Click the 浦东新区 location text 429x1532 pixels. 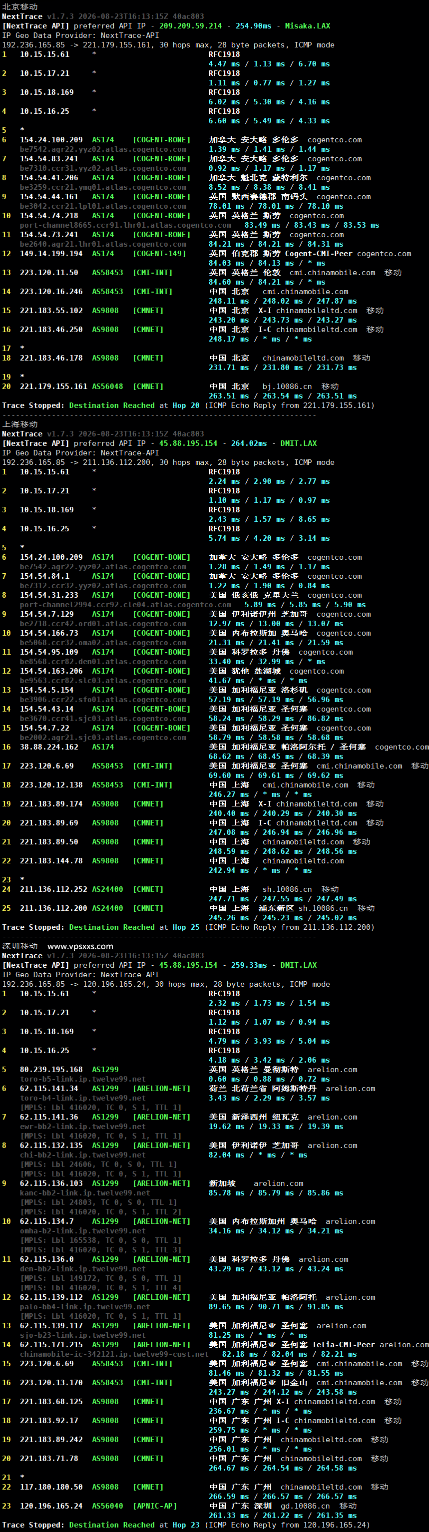(x=276, y=909)
